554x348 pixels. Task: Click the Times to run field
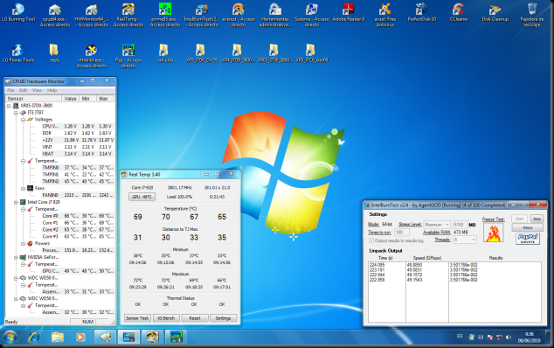coord(402,233)
